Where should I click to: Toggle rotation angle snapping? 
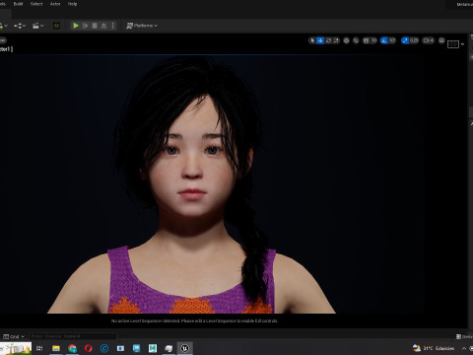point(384,40)
